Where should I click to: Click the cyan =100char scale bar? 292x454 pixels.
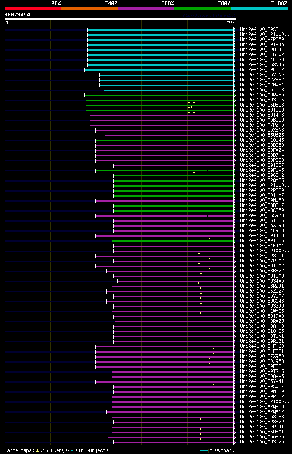pyautogui.click(x=204, y=450)
